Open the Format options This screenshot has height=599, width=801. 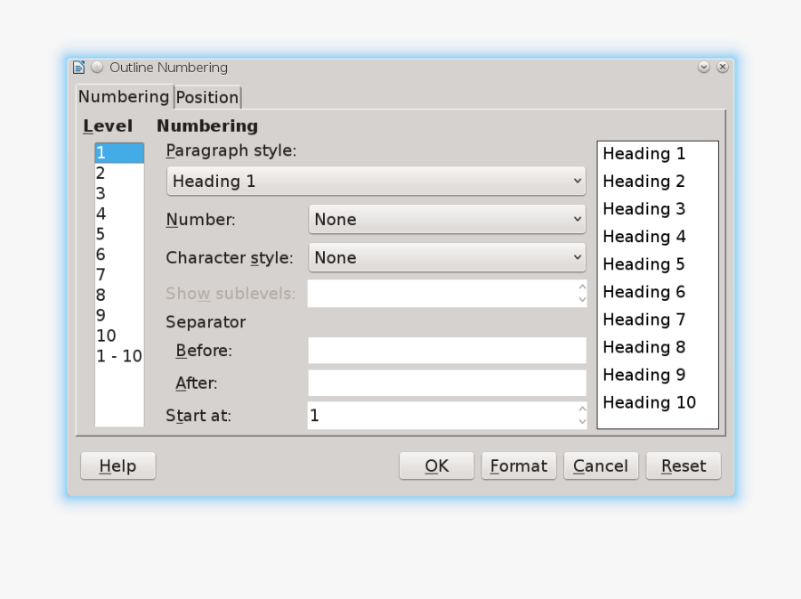519,465
